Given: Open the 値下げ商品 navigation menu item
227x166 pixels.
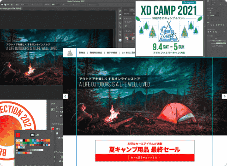Looking at the screenshot, I should [x=112, y=53].
